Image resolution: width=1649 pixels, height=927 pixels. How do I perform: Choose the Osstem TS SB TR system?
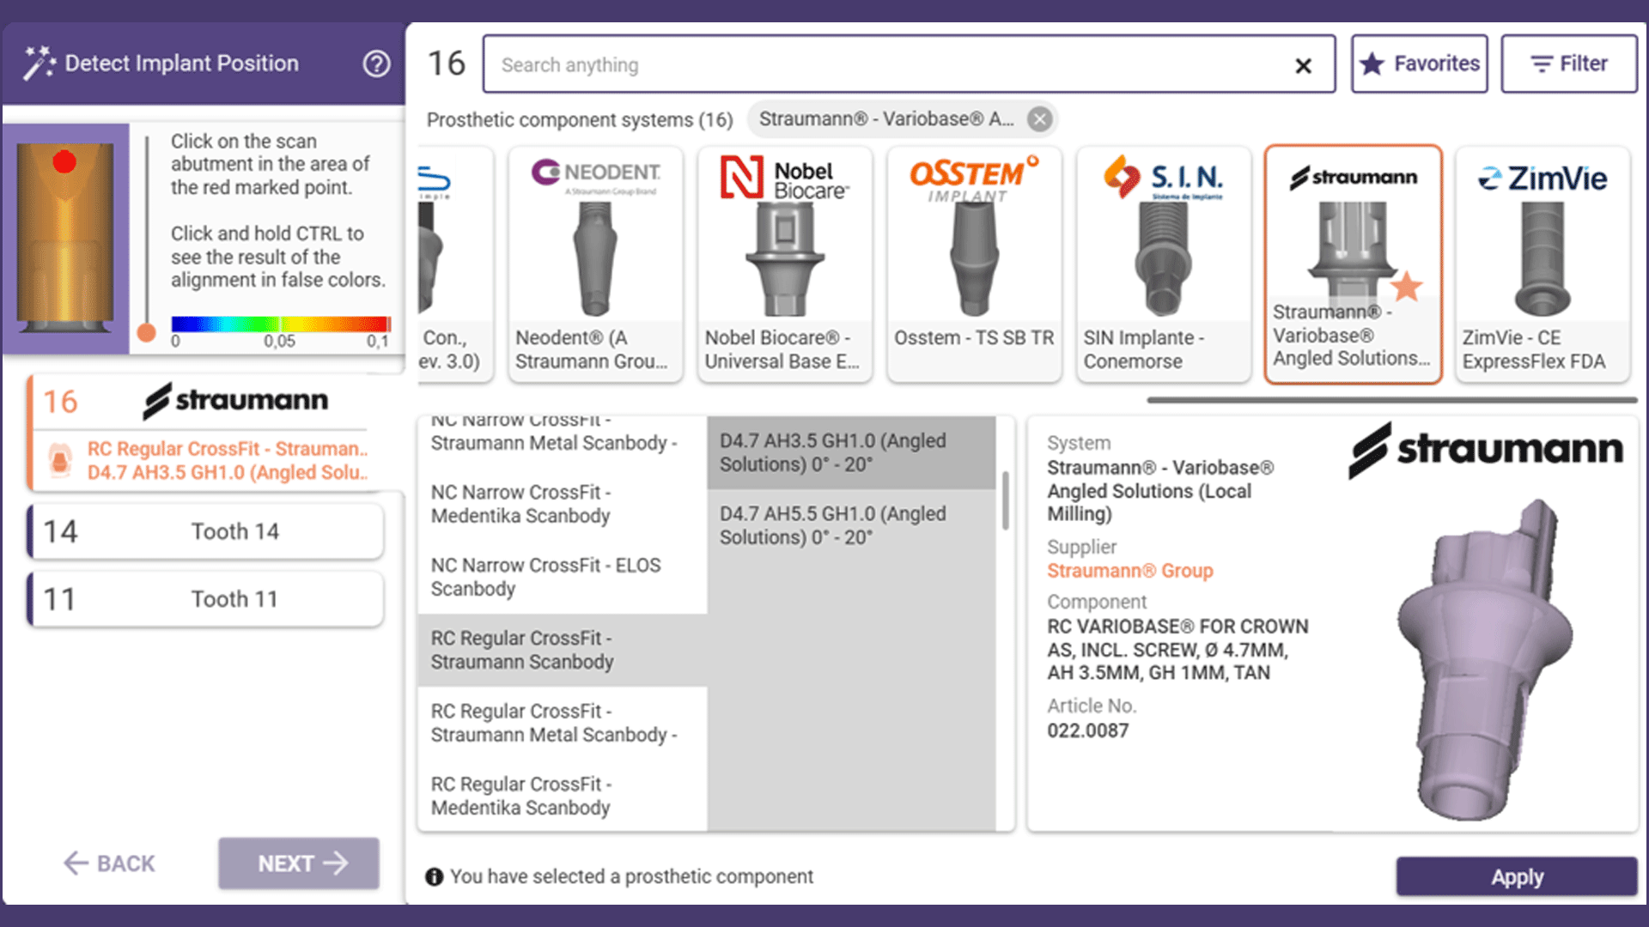pos(974,264)
